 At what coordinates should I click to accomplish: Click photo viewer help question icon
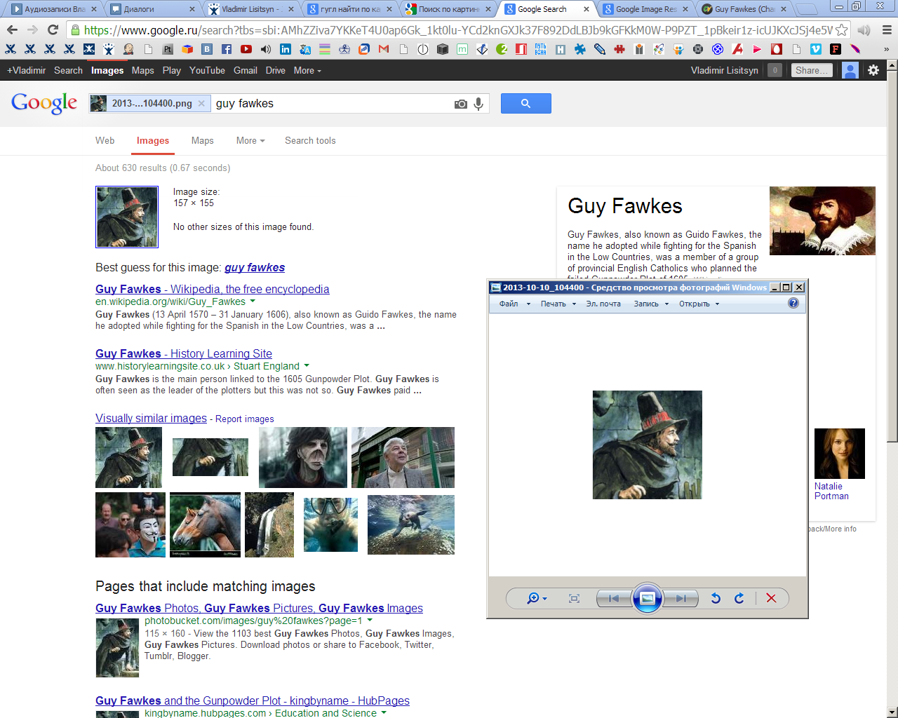(793, 304)
